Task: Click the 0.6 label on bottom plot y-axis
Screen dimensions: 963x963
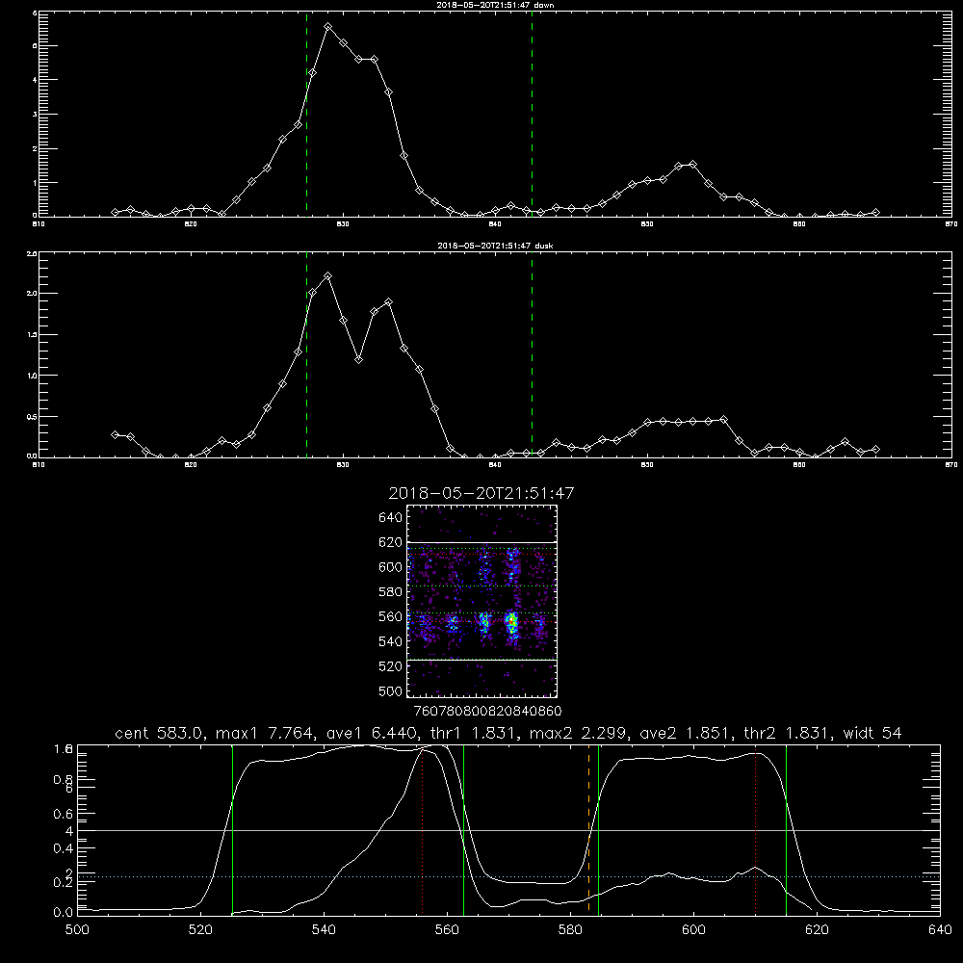Action: pos(64,814)
